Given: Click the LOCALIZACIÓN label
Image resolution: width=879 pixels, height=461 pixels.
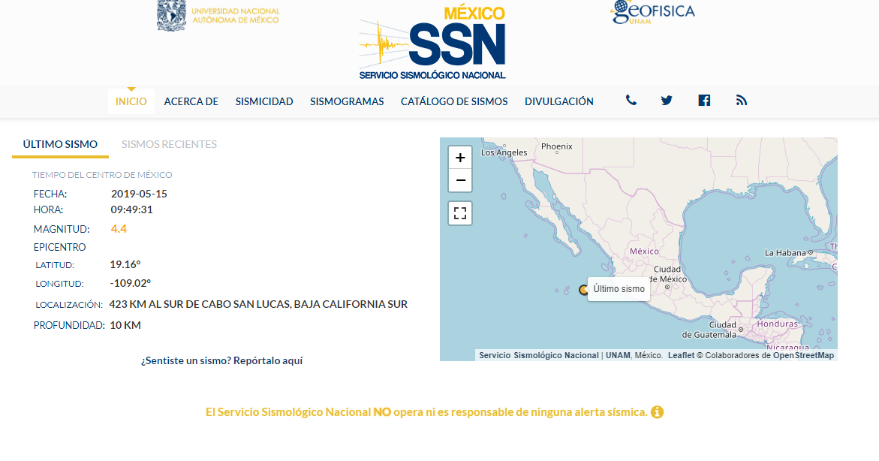Looking at the screenshot, I should coord(69,305).
